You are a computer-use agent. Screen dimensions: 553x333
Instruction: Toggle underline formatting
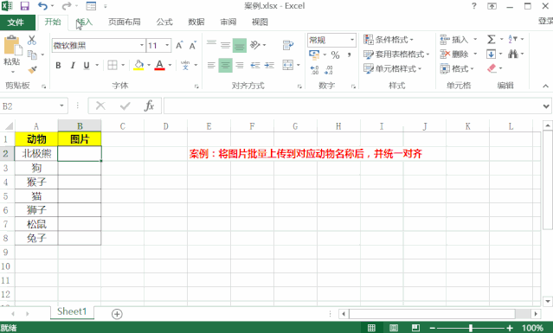coord(87,66)
